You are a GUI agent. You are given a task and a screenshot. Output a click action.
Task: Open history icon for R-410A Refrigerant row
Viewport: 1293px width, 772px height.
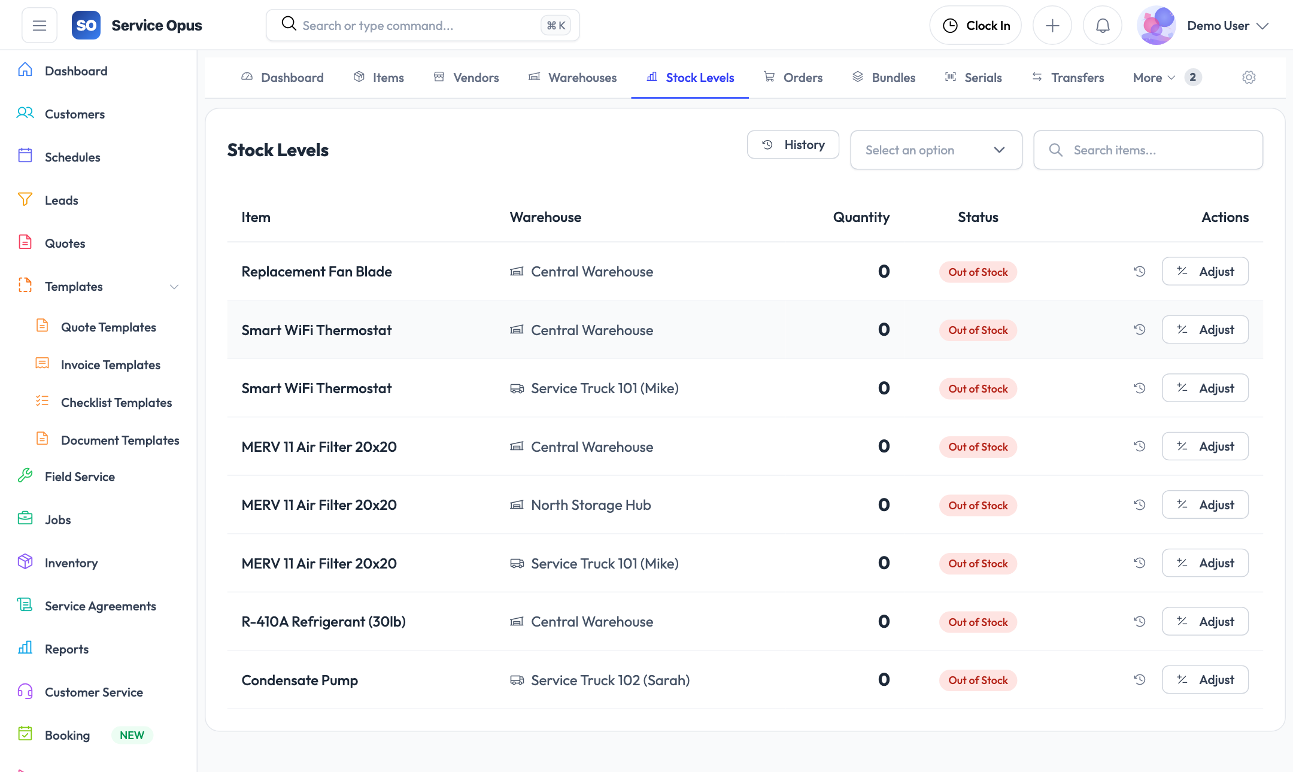[x=1139, y=622]
